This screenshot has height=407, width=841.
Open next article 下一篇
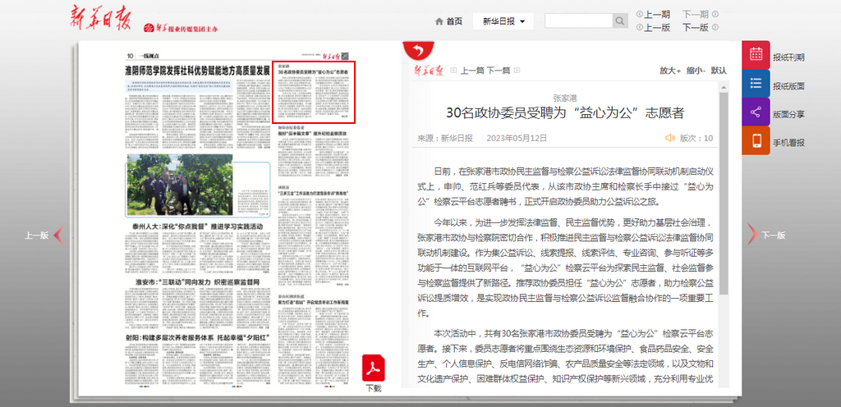point(499,71)
